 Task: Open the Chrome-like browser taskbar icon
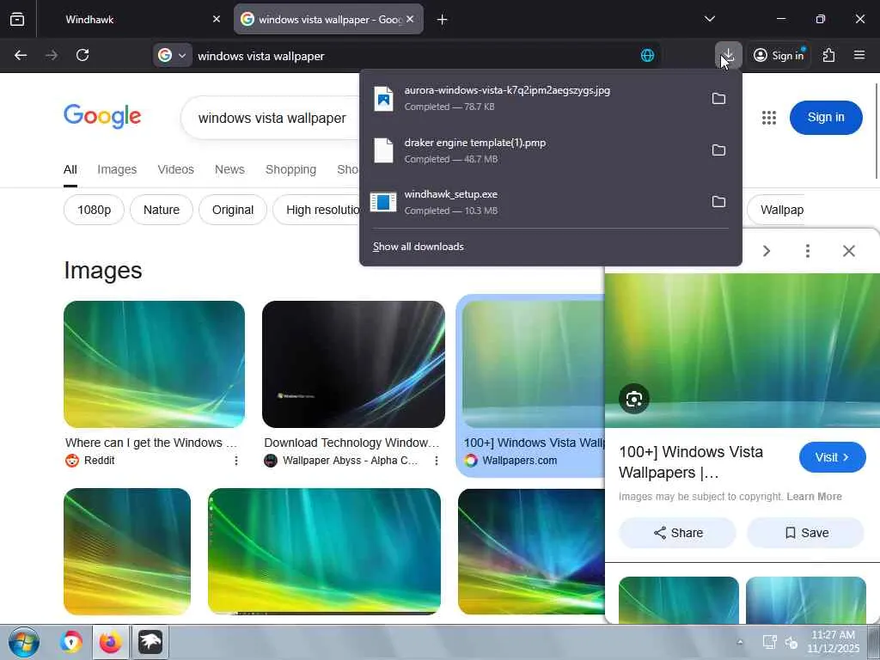point(71,642)
